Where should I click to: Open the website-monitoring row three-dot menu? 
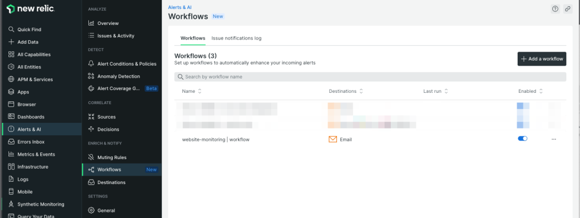point(554,139)
